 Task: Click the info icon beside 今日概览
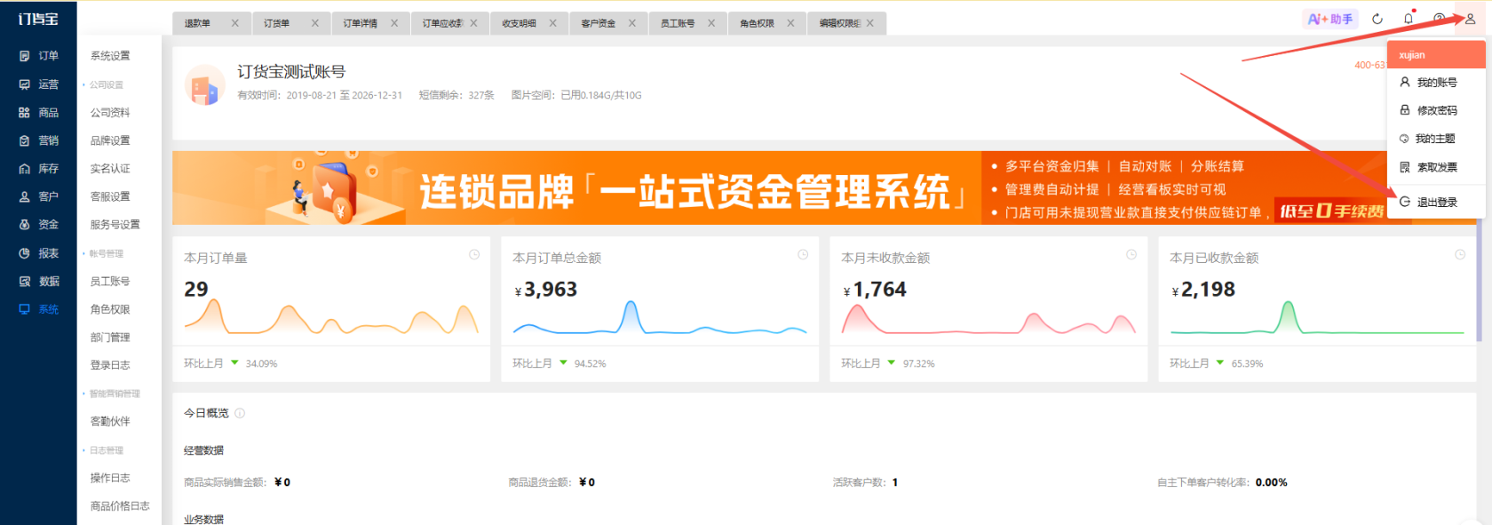pos(240,413)
